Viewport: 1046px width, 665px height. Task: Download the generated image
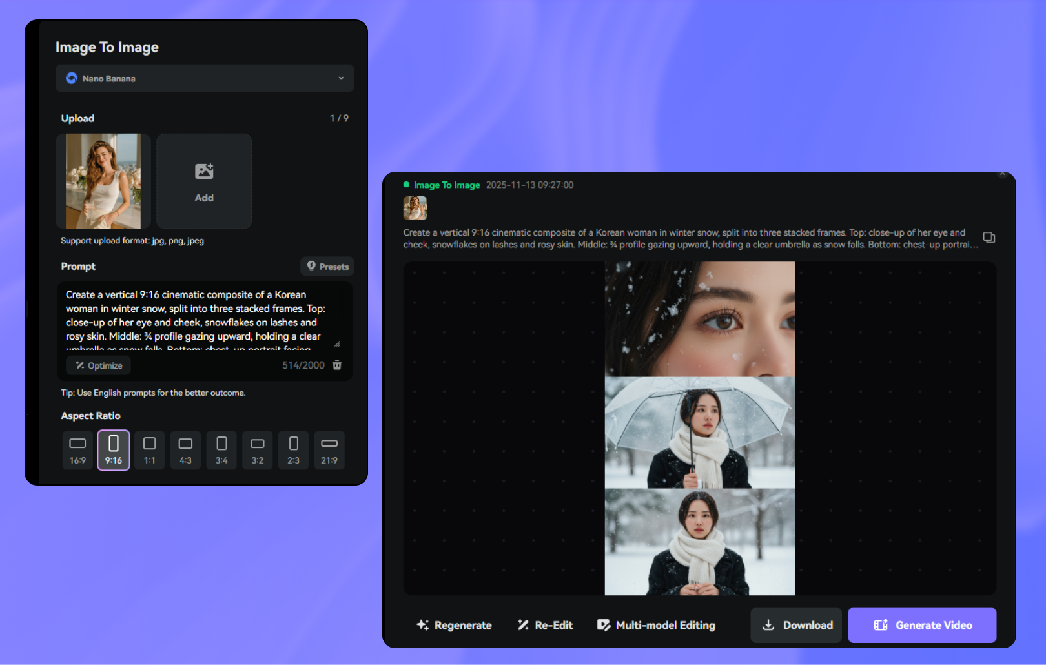796,625
